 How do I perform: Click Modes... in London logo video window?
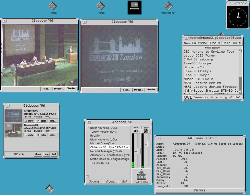(138, 90)
